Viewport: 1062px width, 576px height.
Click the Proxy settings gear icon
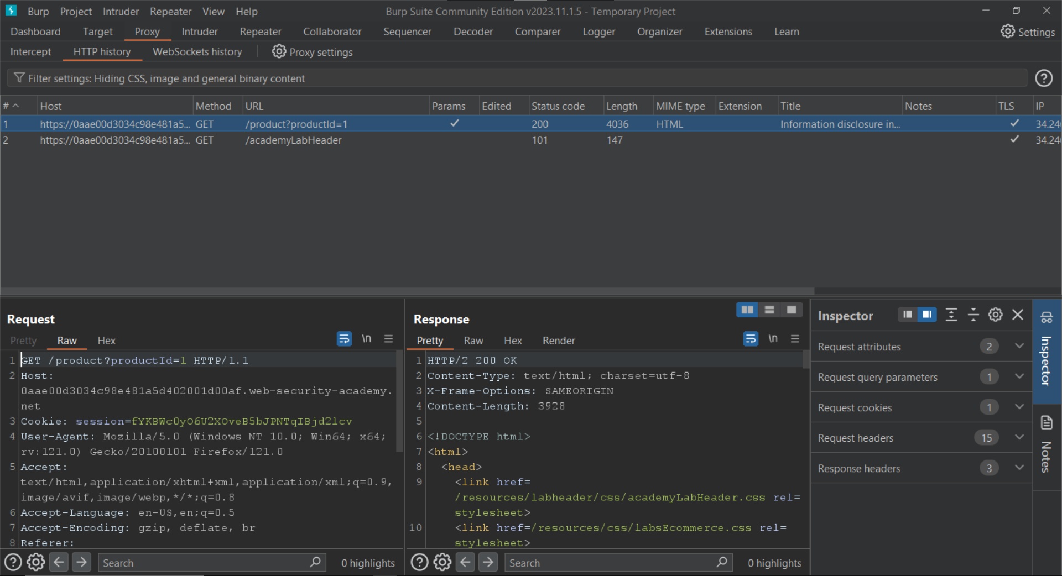pos(279,51)
